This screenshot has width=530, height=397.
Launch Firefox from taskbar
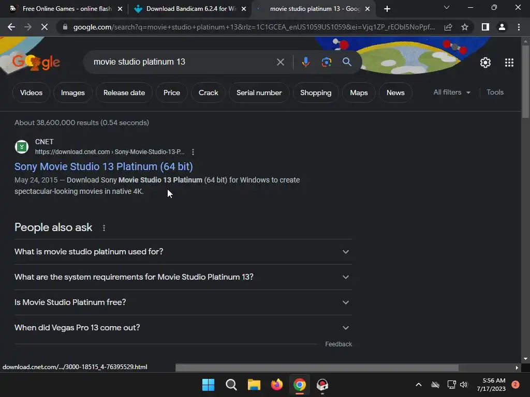(277, 385)
